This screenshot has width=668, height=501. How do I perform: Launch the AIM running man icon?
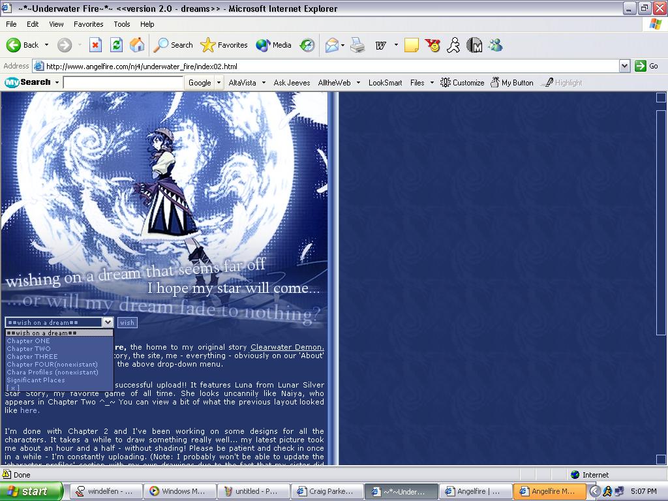(453, 45)
